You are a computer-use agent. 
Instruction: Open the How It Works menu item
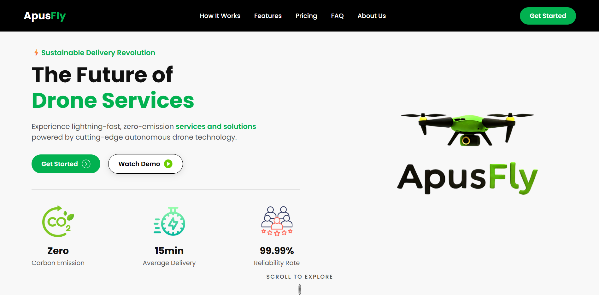coord(220,15)
